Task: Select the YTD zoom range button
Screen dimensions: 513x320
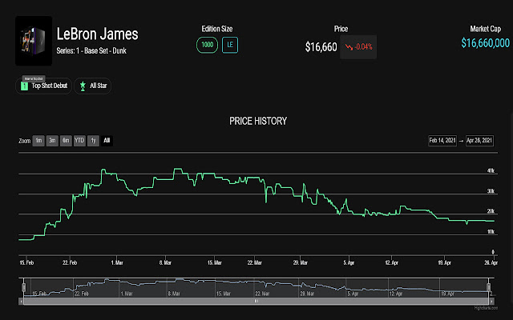Action: tap(79, 141)
